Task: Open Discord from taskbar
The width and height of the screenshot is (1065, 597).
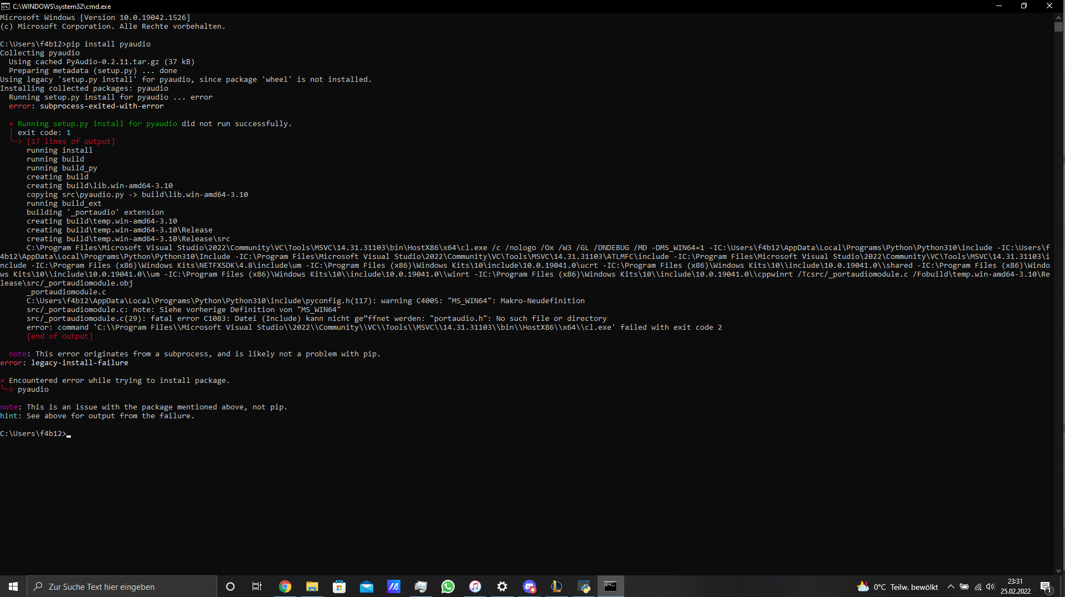Action: pos(529,586)
